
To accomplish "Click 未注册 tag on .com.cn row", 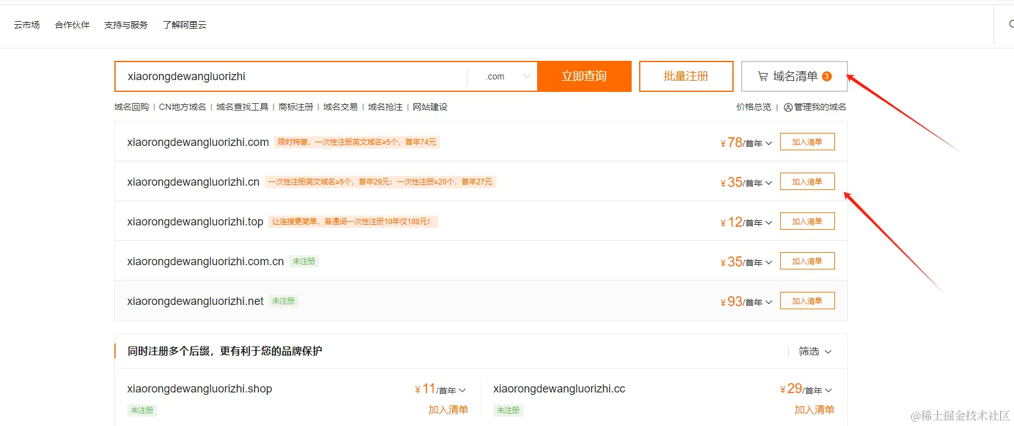I will tap(304, 261).
